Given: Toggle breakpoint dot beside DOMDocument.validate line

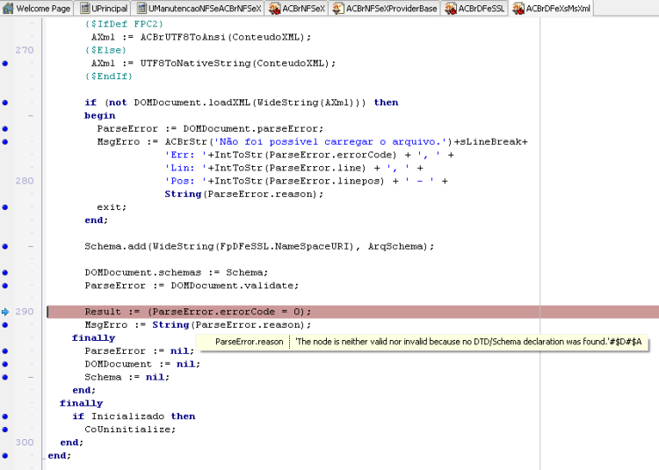Looking at the screenshot, I should (5, 286).
